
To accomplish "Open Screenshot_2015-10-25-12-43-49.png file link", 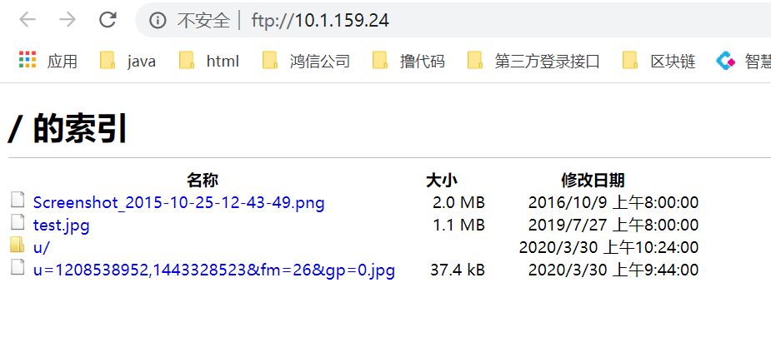I will coord(178,202).
